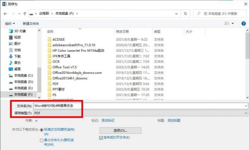
Task: Go up one folder level arrow
Action: [25, 14]
